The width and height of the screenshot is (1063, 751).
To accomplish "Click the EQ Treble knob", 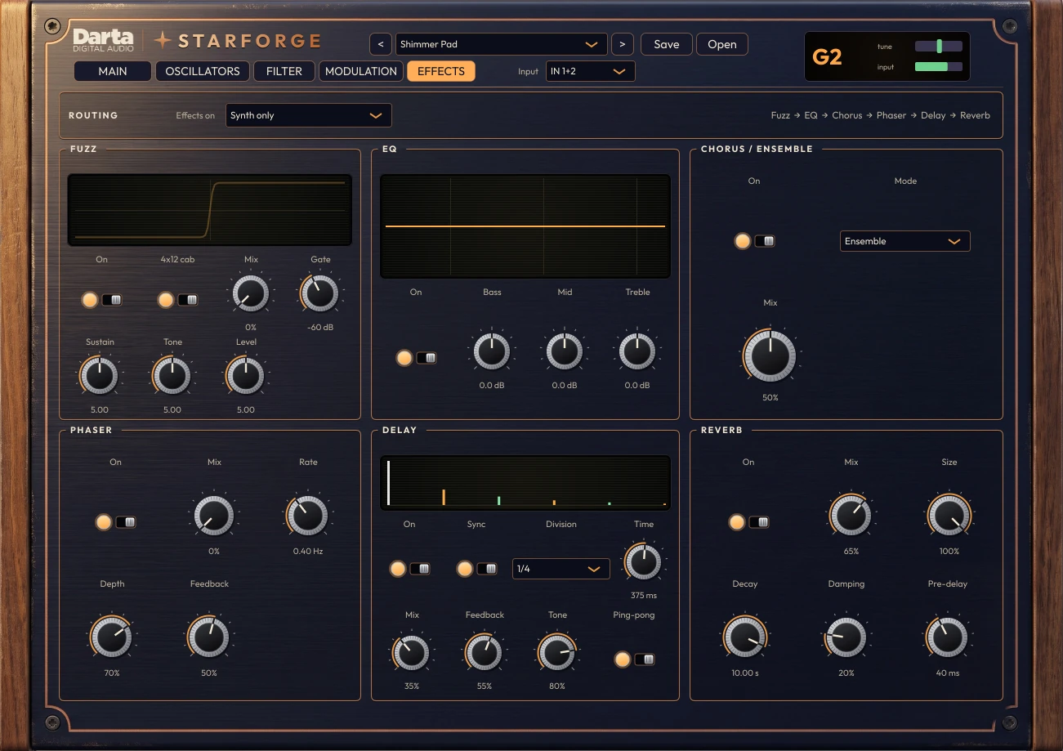I will (x=637, y=351).
